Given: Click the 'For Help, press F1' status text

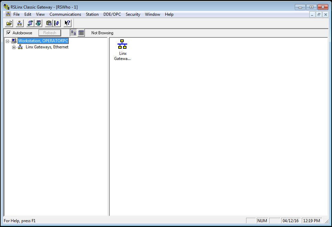Looking at the screenshot, I should click(x=20, y=221).
